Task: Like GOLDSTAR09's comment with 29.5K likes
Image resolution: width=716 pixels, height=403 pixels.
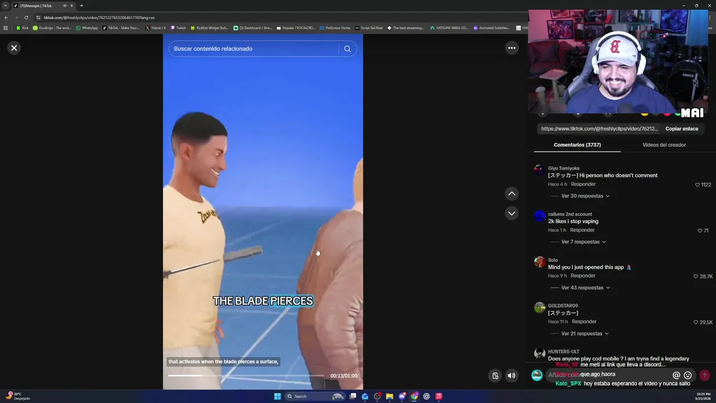Action: click(x=696, y=322)
